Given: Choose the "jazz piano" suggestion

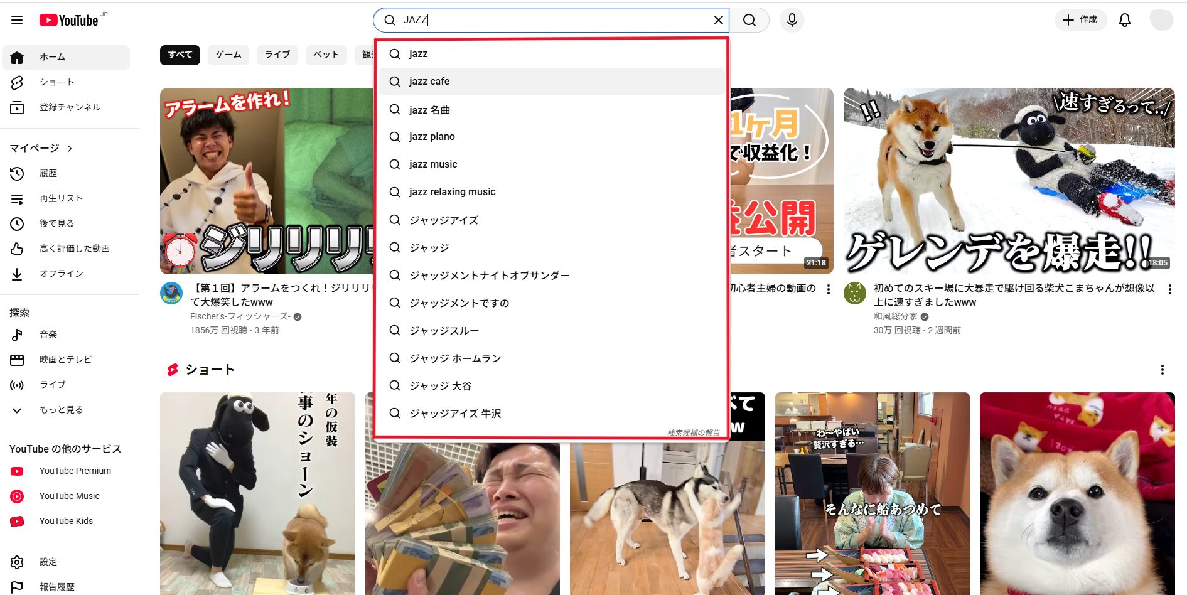Looking at the screenshot, I should pos(432,137).
